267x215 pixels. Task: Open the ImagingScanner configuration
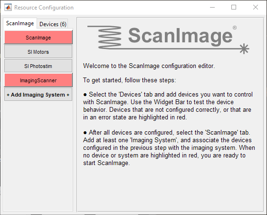click(x=38, y=80)
